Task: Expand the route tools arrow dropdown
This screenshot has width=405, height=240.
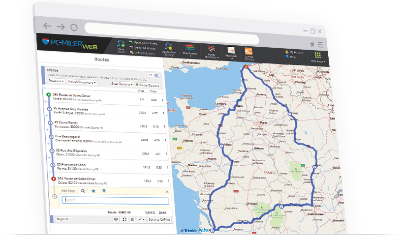Action: tap(141, 219)
